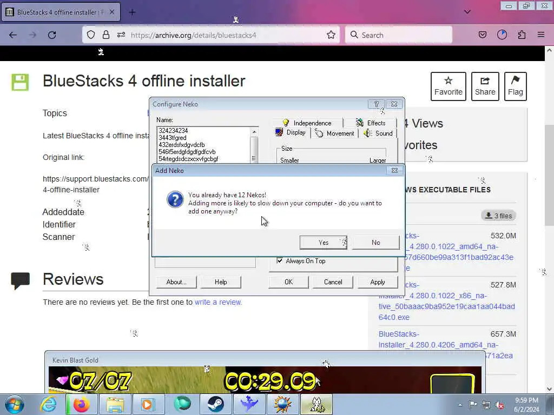Click the name list scroll up arrow
The width and height of the screenshot is (554, 415).
254,132
